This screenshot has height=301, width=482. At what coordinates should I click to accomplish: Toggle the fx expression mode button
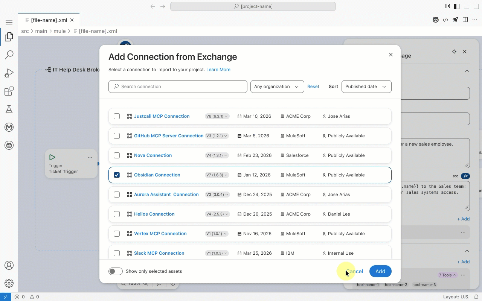tap(466, 176)
